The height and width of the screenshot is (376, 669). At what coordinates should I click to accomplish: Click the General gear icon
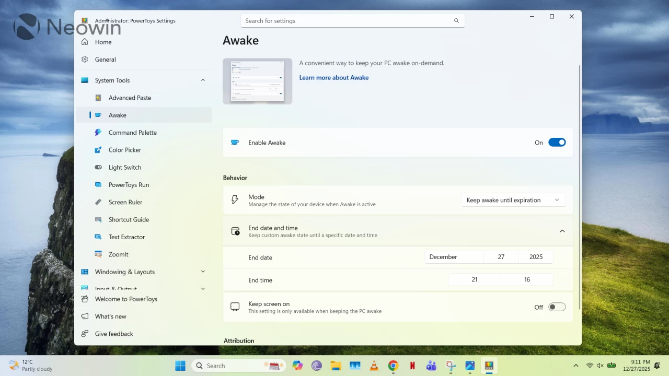(85, 60)
